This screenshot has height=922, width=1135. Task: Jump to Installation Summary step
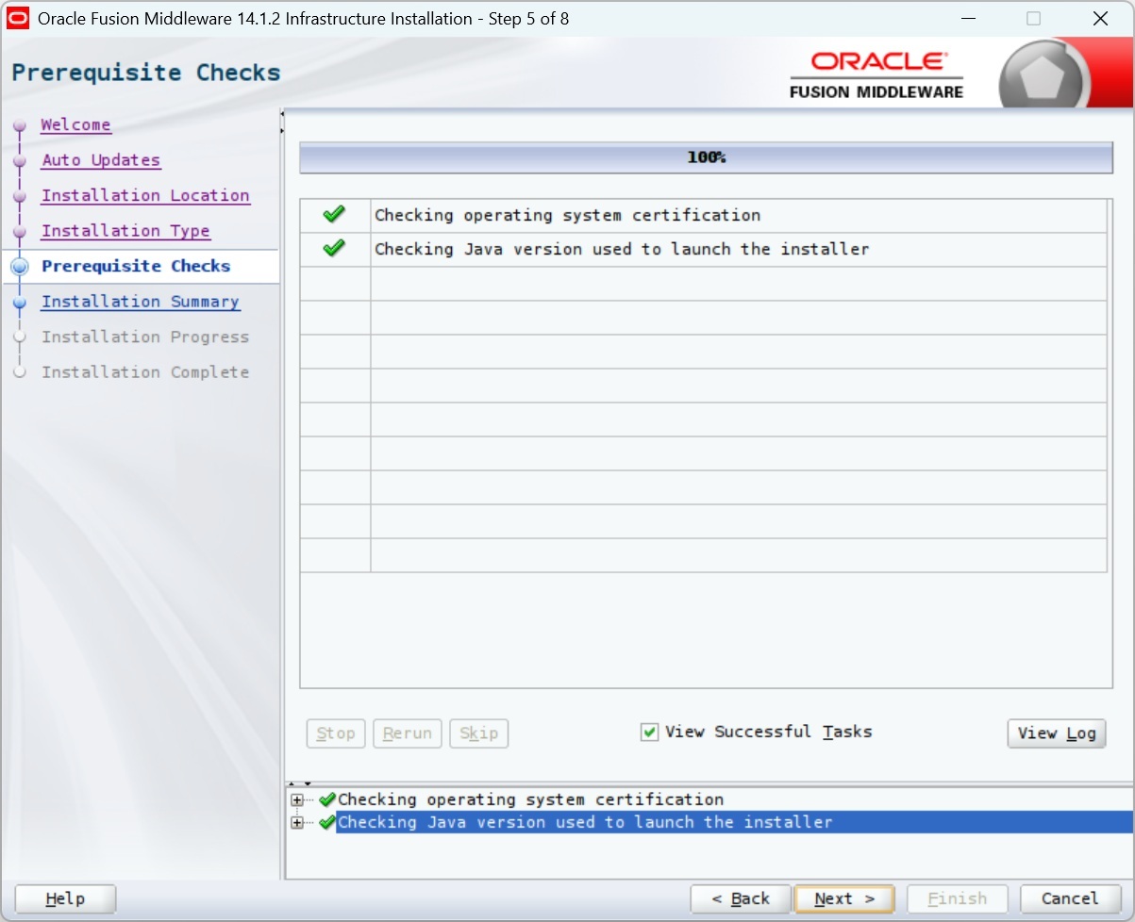coord(141,302)
